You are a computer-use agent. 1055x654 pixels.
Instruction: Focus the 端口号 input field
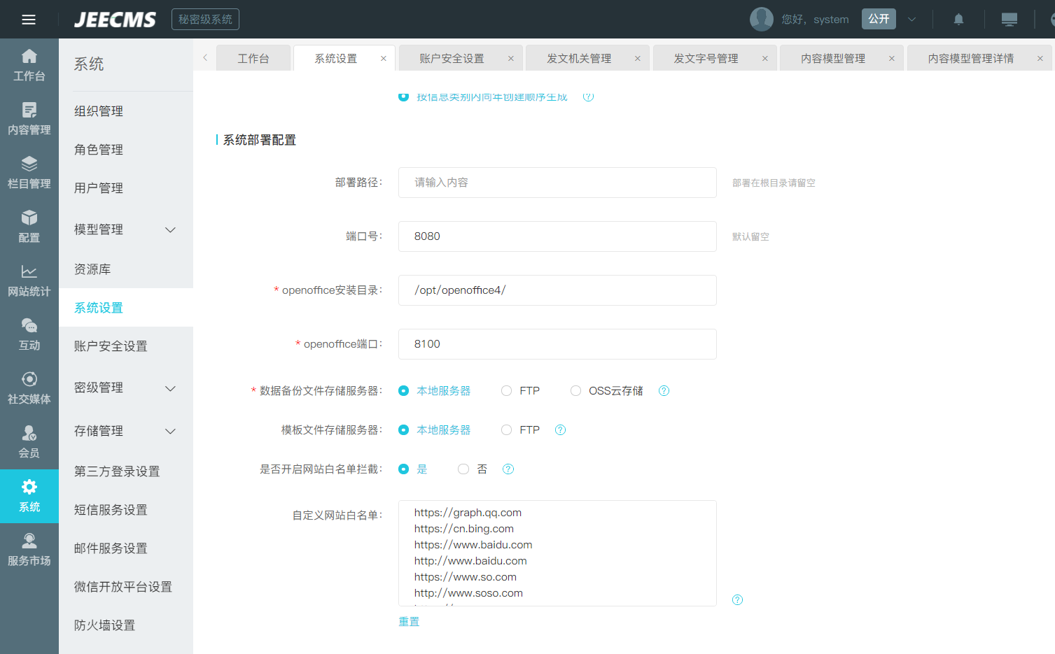tap(557, 236)
